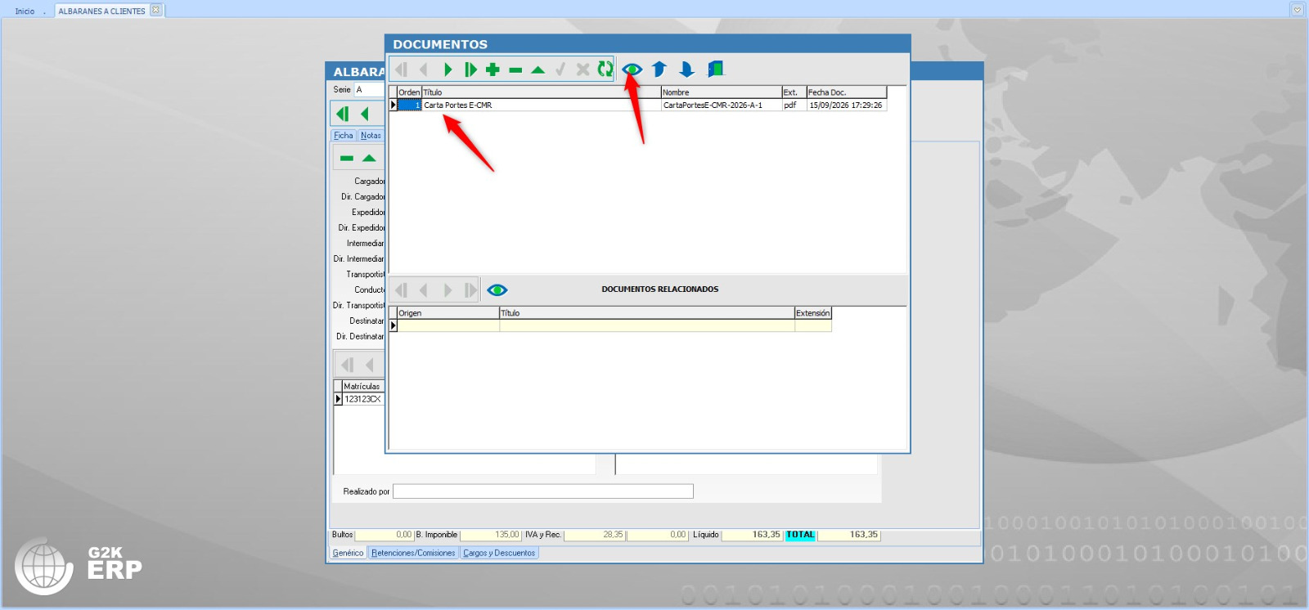
Task: Switch to ALBARANES A CLIENTES tab
Action: [x=101, y=11]
